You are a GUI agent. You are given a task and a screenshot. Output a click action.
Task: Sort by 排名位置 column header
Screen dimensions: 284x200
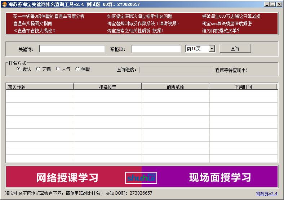tap(108, 86)
